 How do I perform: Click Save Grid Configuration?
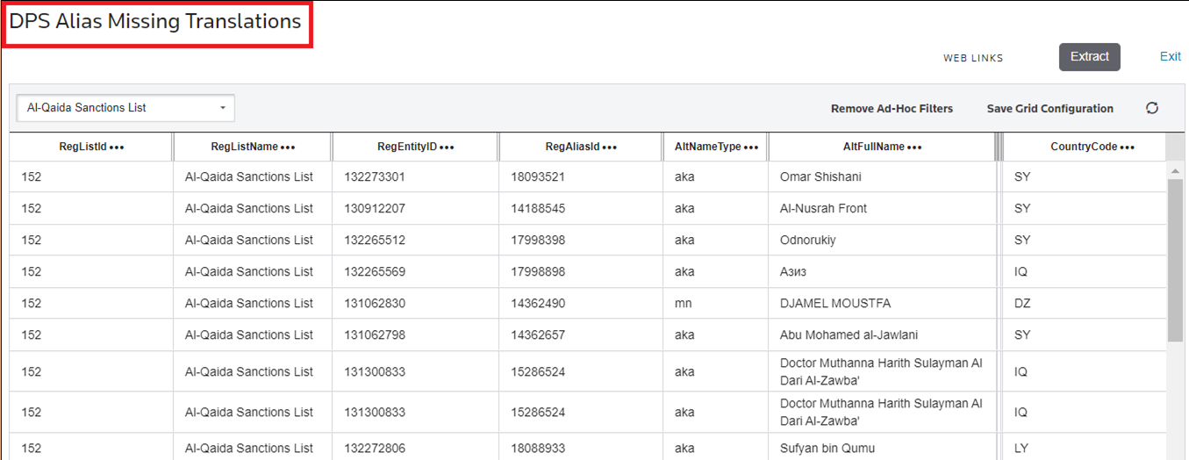[1049, 109]
